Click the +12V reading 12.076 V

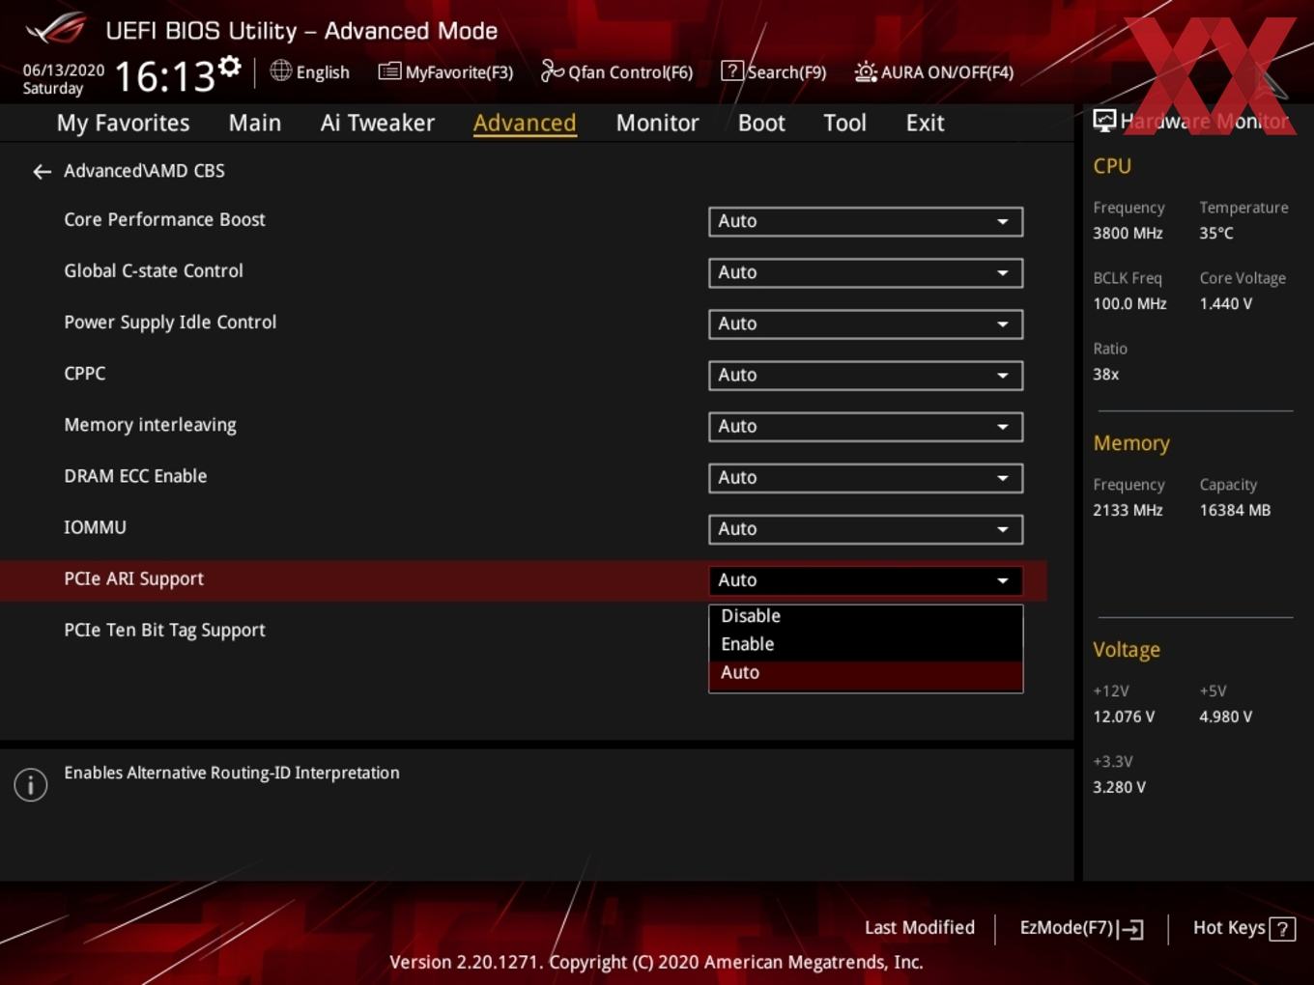(x=1124, y=718)
